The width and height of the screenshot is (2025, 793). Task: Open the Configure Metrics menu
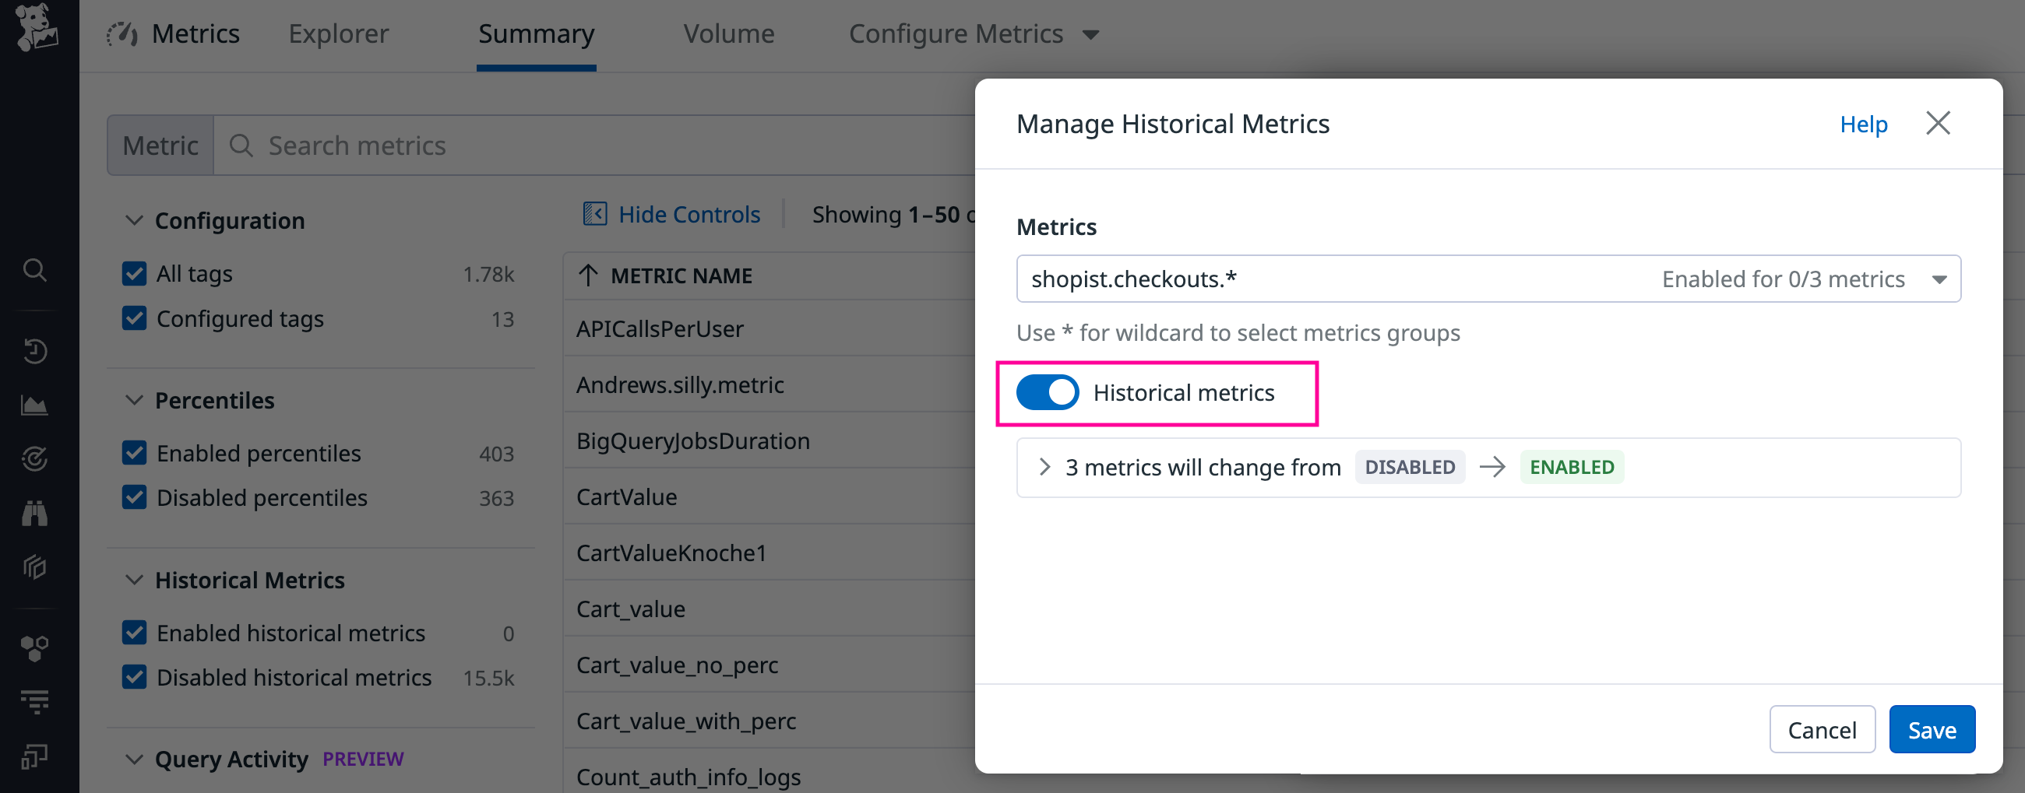coord(956,33)
